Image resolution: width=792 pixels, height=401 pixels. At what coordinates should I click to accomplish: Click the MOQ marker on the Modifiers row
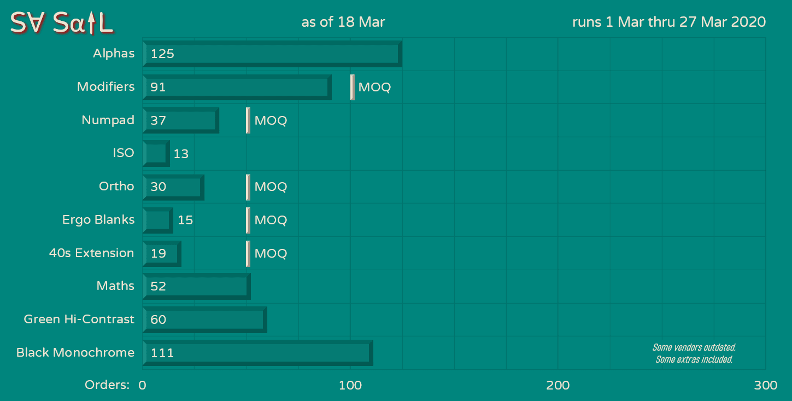pyautogui.click(x=353, y=88)
